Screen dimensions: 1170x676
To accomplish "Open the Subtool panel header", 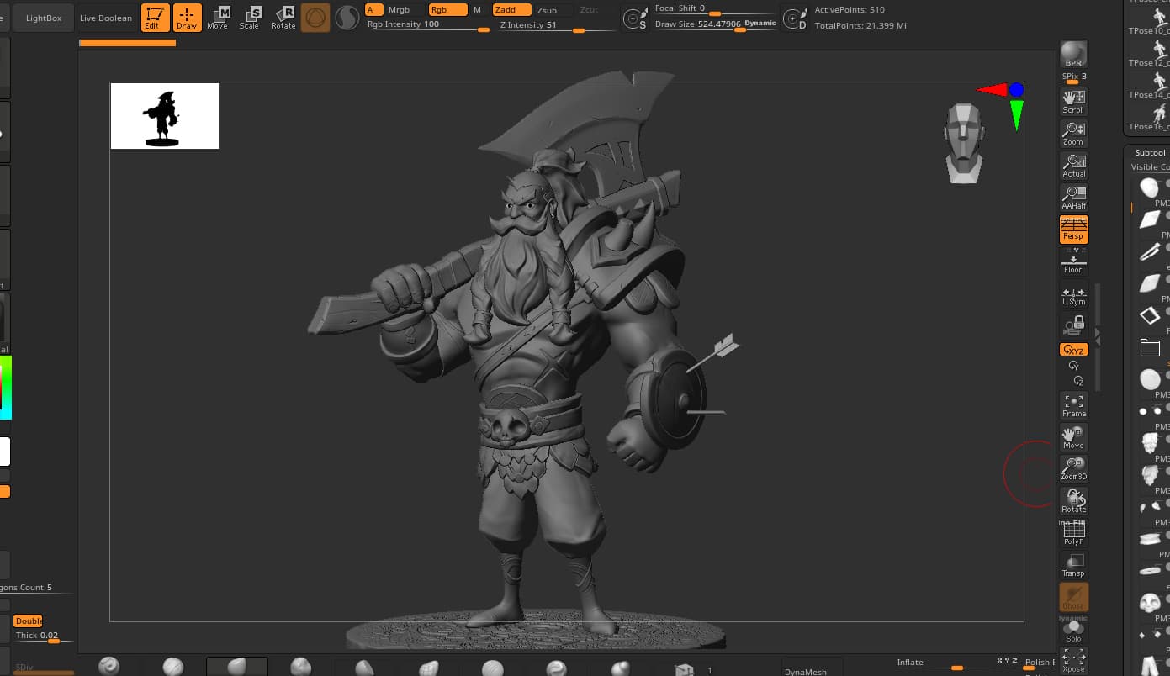I will point(1150,153).
